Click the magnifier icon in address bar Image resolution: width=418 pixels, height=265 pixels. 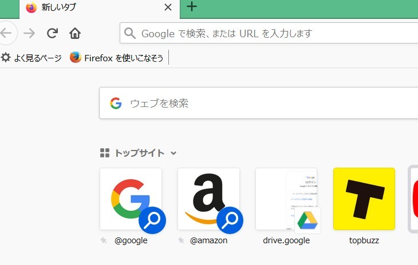131,33
